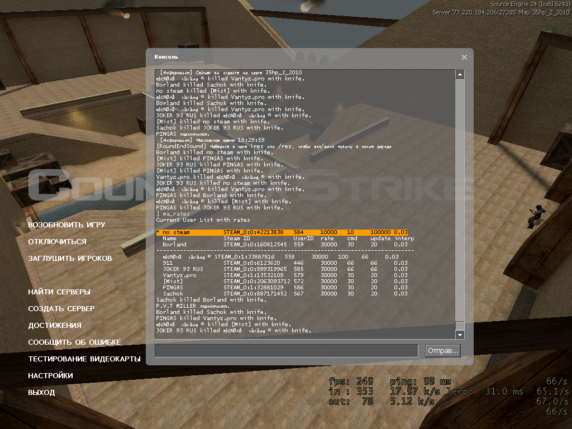The image size is (572, 429).
Task: Click the top info line mentioning '35hp_2_2010'
Action: tap(231, 73)
